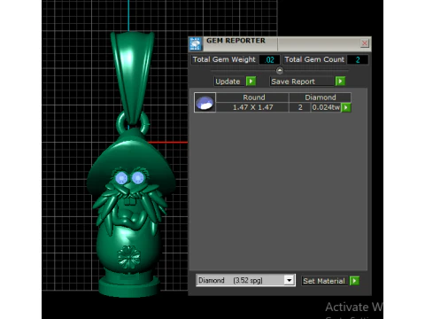Click the Total Gem Count value 2

coord(358,59)
